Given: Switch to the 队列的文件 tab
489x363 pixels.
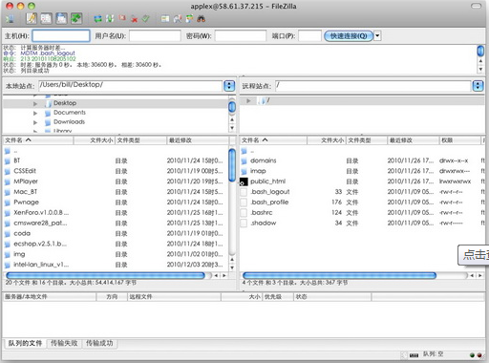Looking at the screenshot, I should [25, 343].
